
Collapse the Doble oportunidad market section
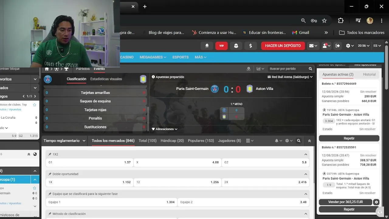pyautogui.click(x=306, y=174)
